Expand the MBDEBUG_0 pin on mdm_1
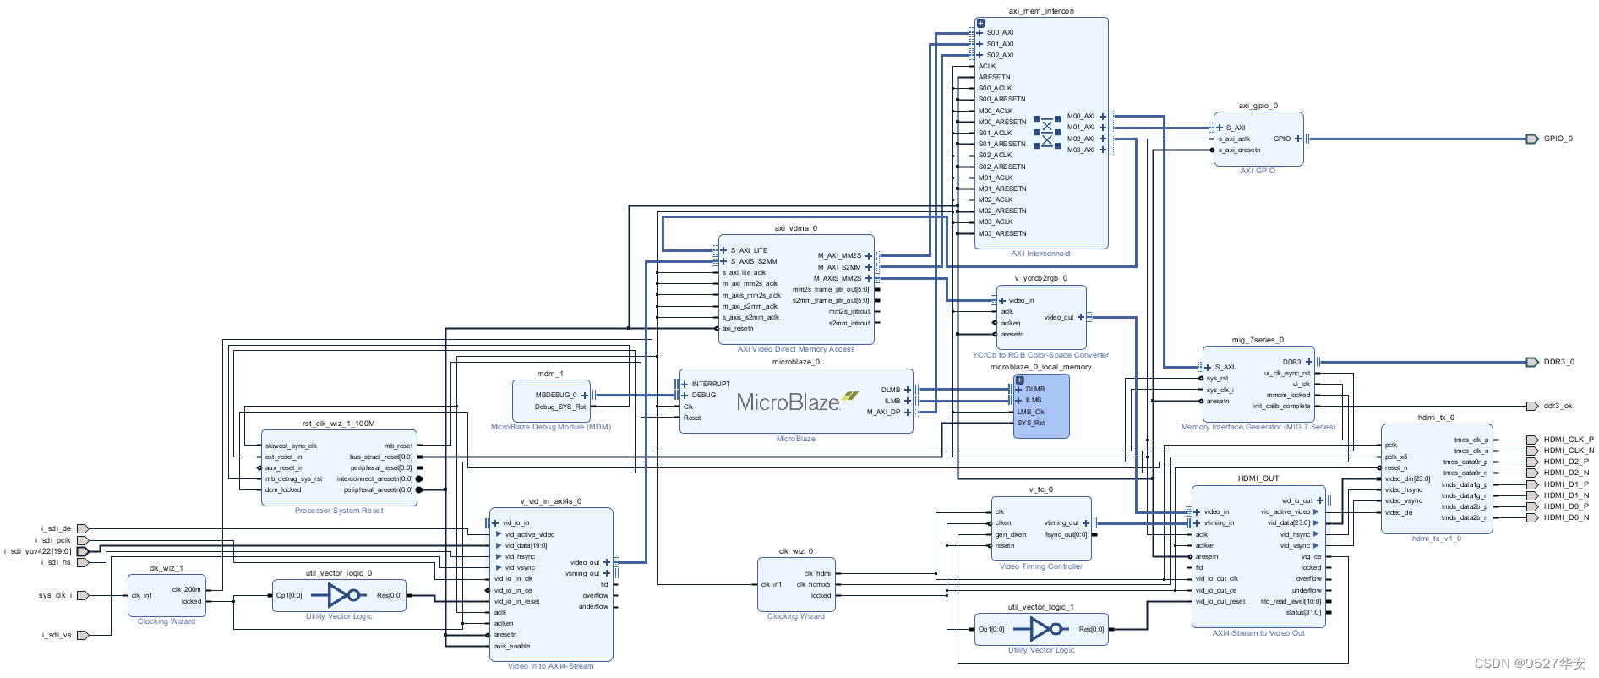The width and height of the screenshot is (1599, 678). [585, 395]
